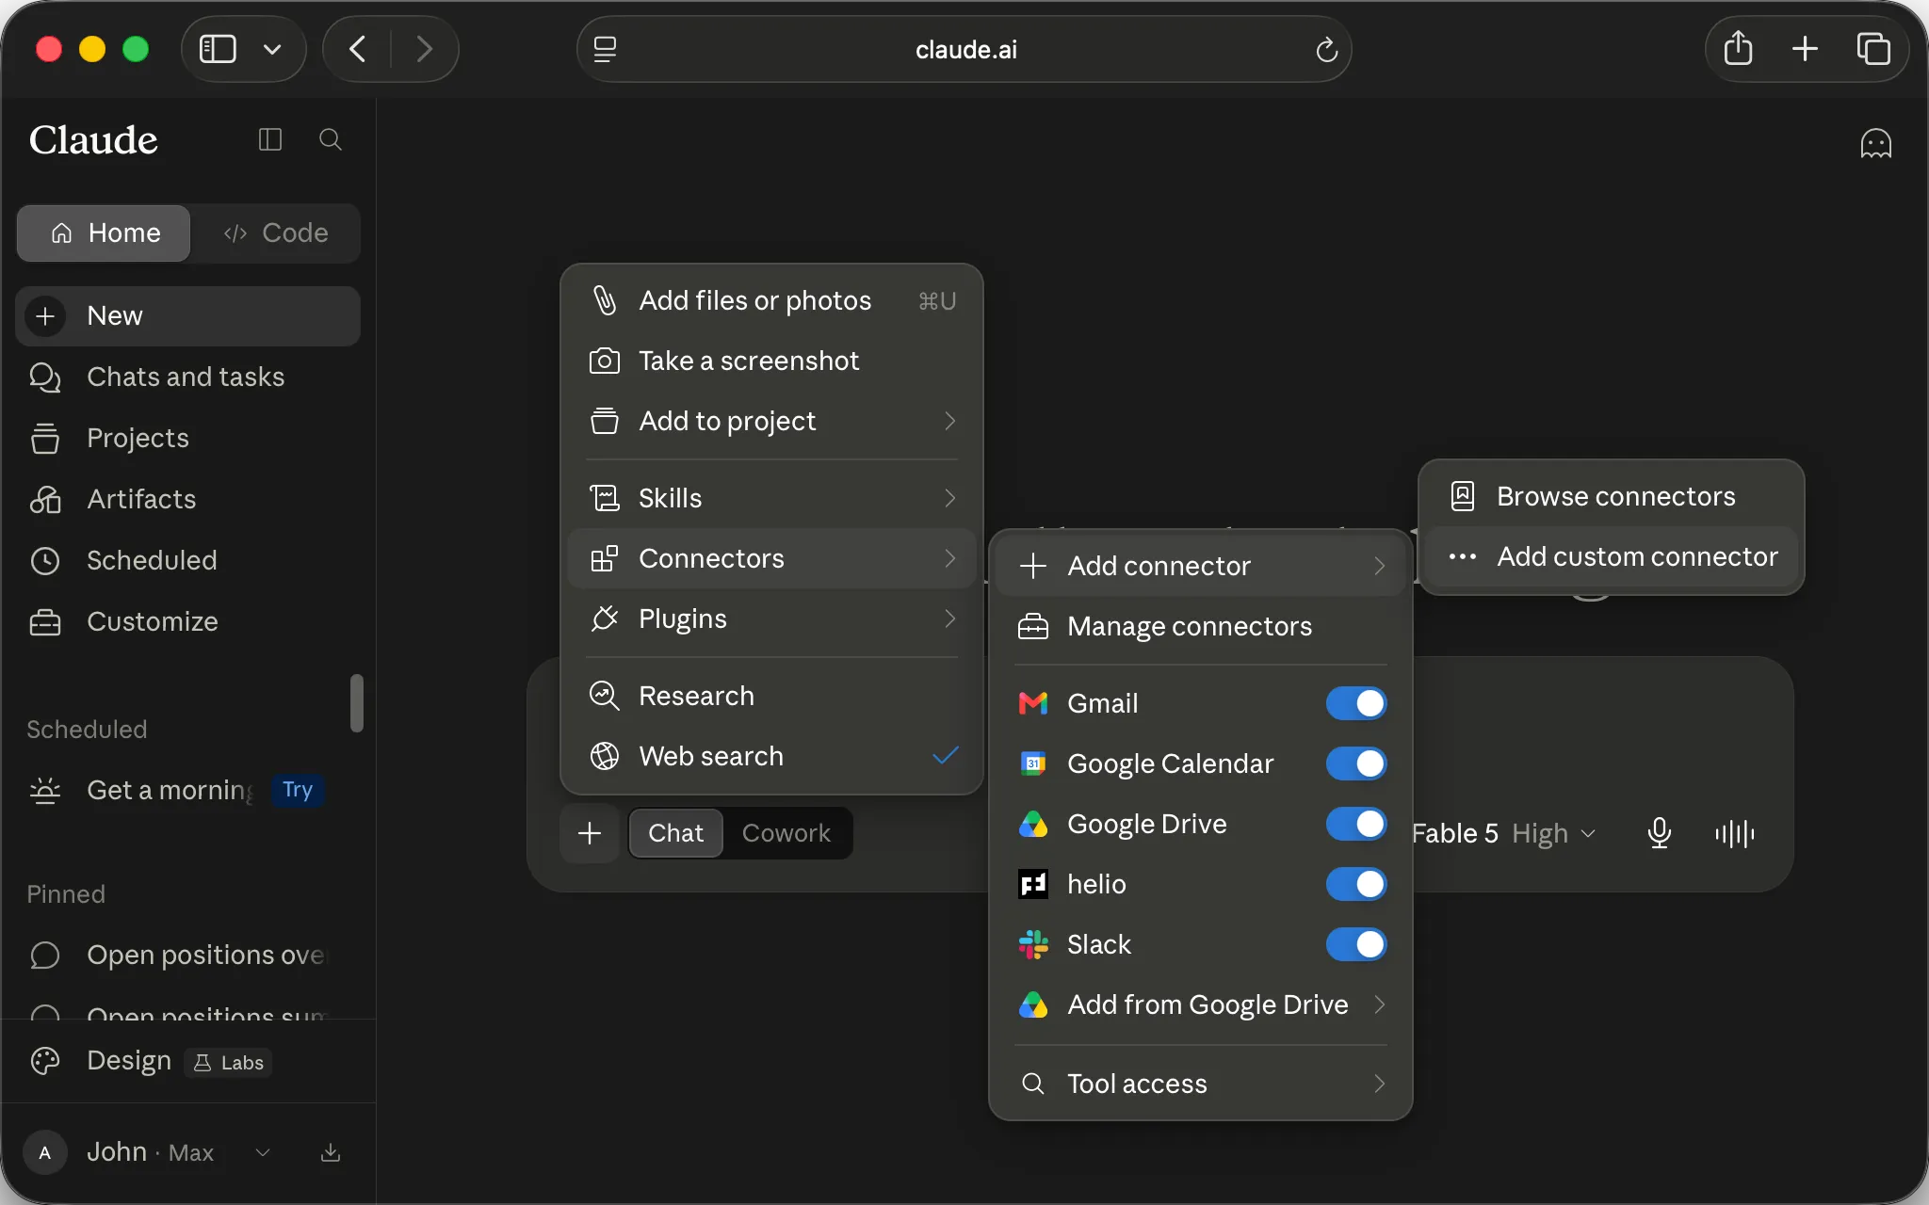Click the Safari forward arrow
Viewport: 1929px width, 1205px height.
click(425, 49)
